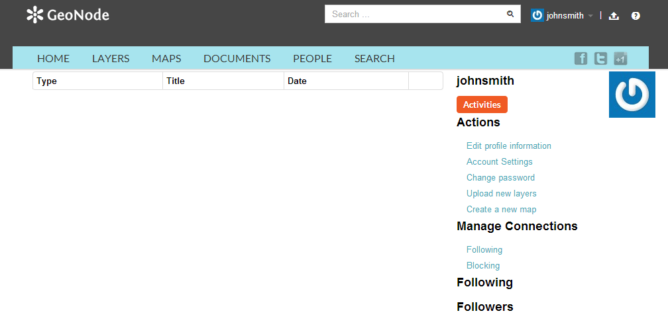668x336 pixels.
Task: Open the Following link under Manage Connections
Action: click(484, 249)
